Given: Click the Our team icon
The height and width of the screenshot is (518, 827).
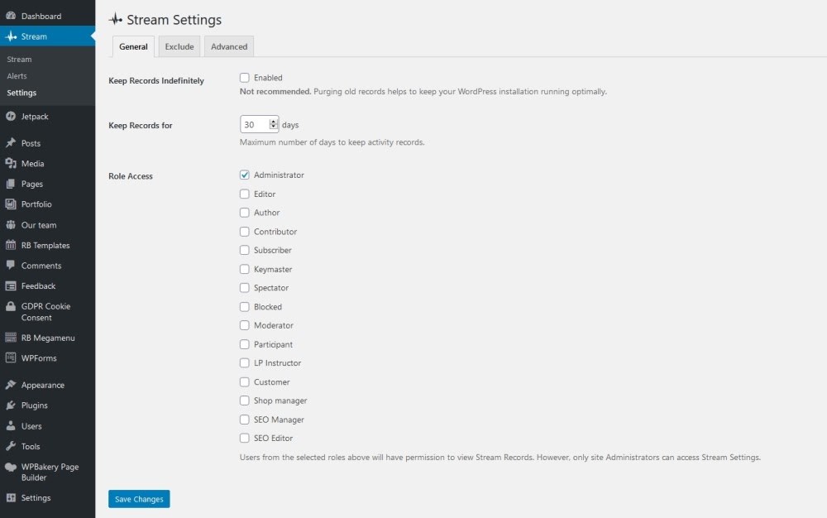Looking at the screenshot, I should (11, 225).
